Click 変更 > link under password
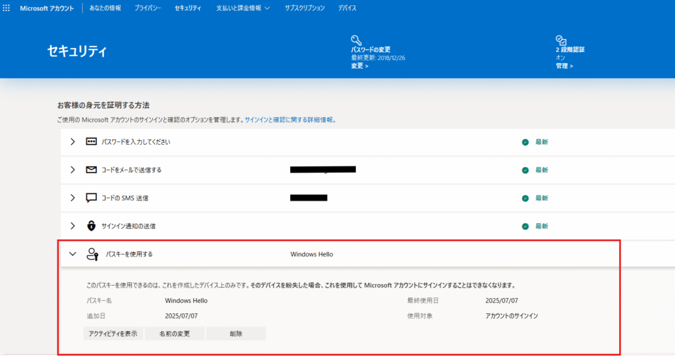675x356 pixels. pyautogui.click(x=359, y=66)
